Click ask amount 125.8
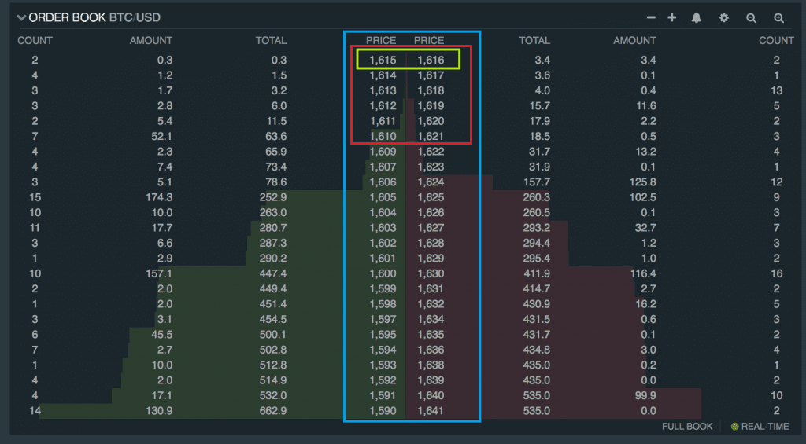Image resolution: width=806 pixels, height=444 pixels. pyautogui.click(x=638, y=182)
